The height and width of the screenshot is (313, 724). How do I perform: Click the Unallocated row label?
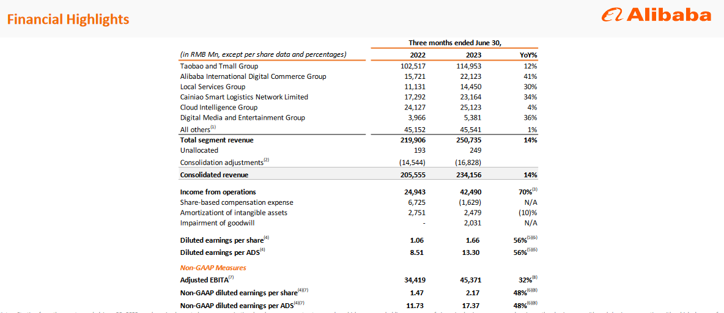click(x=199, y=150)
